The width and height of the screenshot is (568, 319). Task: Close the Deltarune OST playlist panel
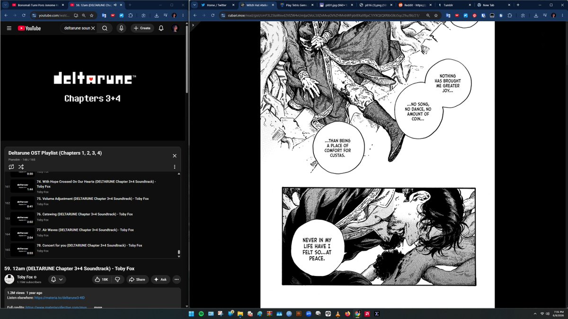pos(174,155)
